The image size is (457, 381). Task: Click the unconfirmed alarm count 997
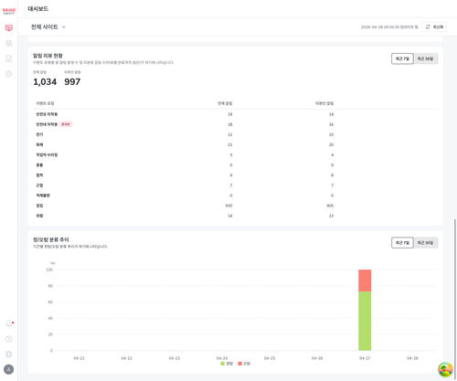point(72,81)
